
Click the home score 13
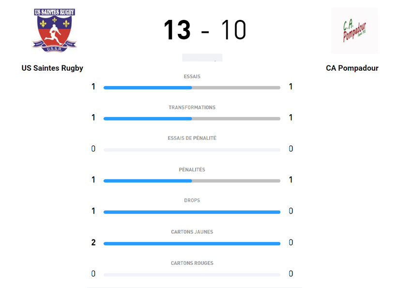177,30
